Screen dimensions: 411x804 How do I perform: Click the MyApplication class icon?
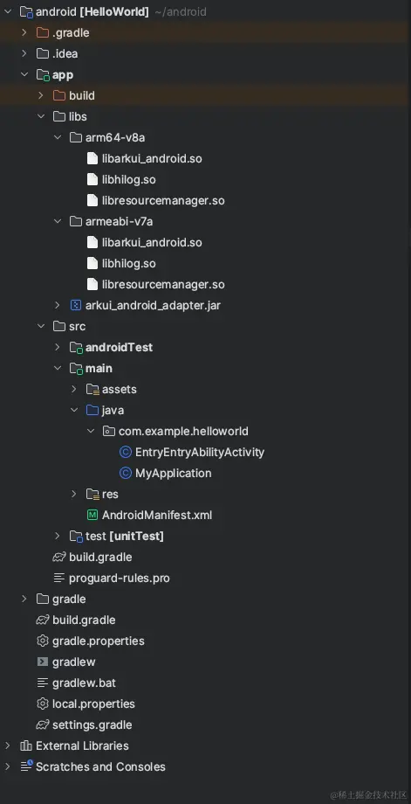tap(126, 474)
